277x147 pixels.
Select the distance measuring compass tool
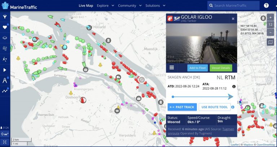(5, 80)
